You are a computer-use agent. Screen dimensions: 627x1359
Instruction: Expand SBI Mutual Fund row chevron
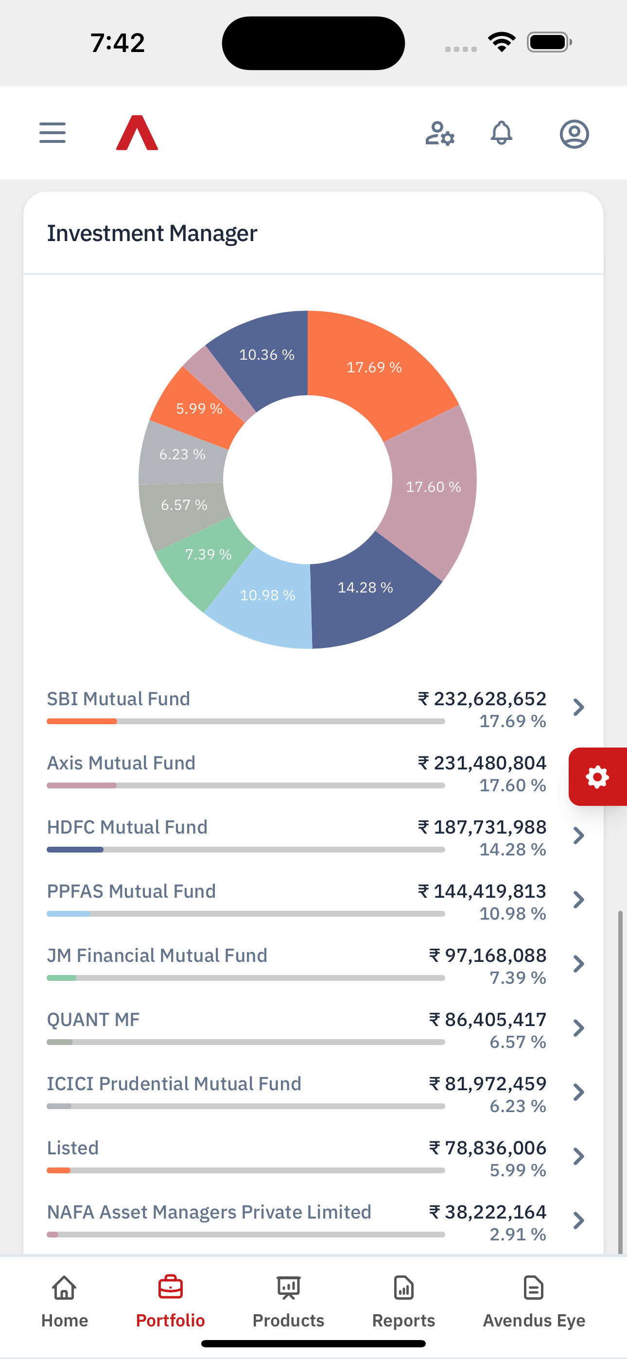[578, 707]
